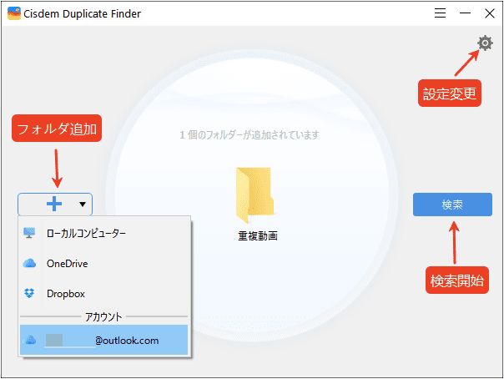Choose OneDrive in the dropdown list

click(x=105, y=264)
